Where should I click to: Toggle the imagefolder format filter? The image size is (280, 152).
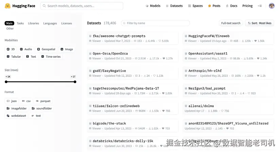[x=17, y=108]
